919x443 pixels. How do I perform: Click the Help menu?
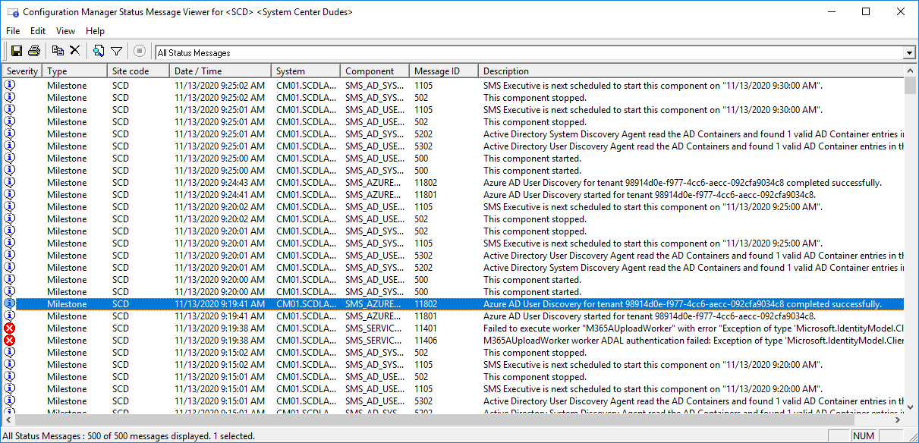click(95, 31)
